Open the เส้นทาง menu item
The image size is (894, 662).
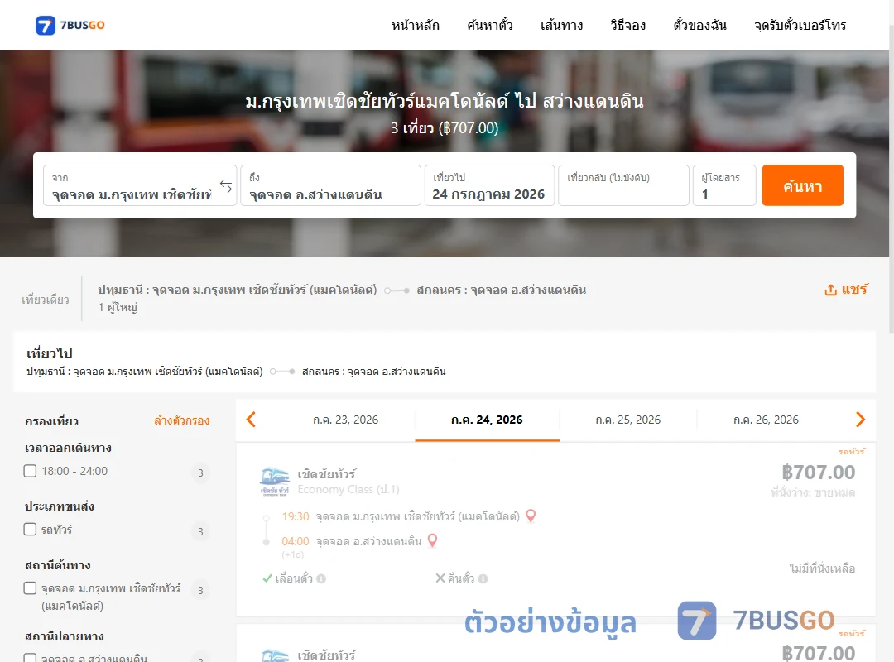click(561, 25)
